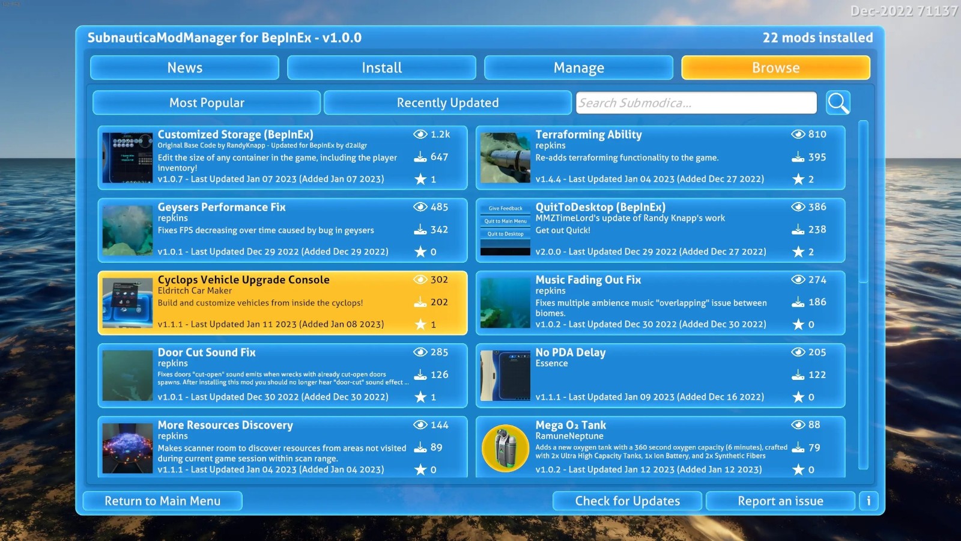Image resolution: width=961 pixels, height=541 pixels.
Task: Click the star icon on Music Fading Out Fix
Action: [x=798, y=325]
